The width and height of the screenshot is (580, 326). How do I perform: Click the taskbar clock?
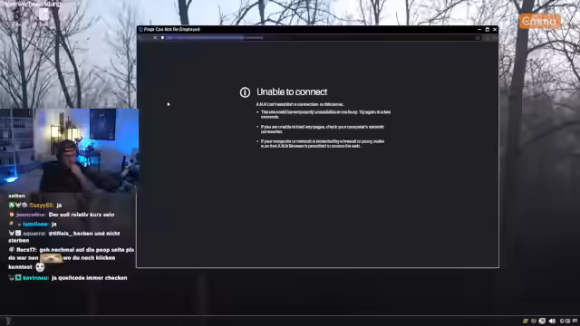(568, 321)
